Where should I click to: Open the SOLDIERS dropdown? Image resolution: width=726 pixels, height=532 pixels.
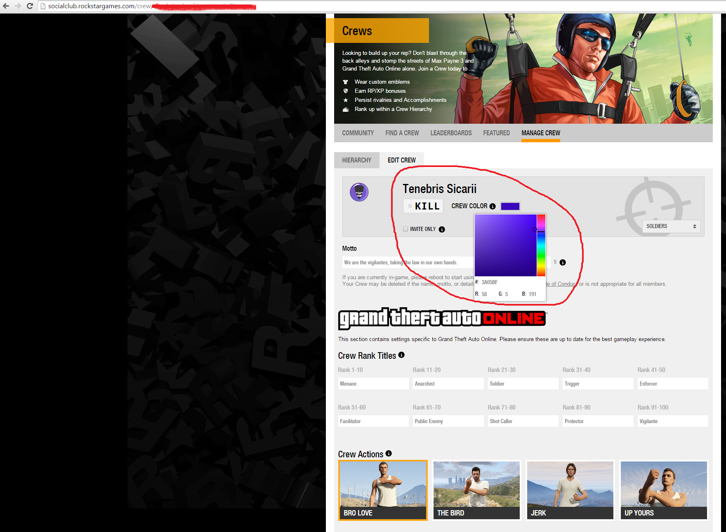[671, 226]
